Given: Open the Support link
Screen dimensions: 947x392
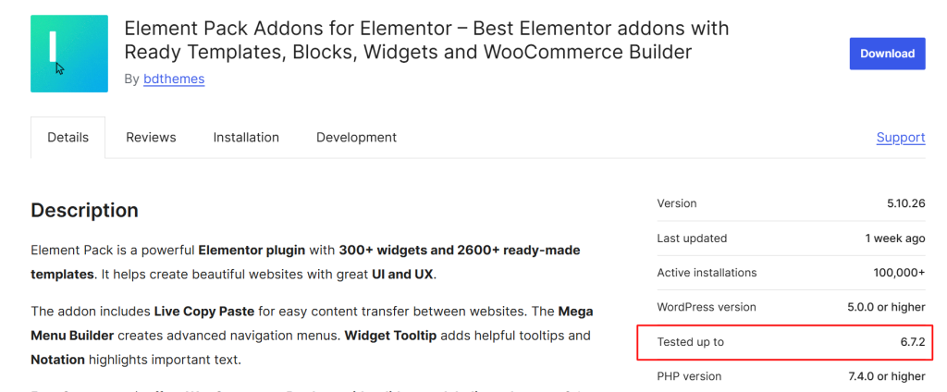Looking at the screenshot, I should pos(900,138).
